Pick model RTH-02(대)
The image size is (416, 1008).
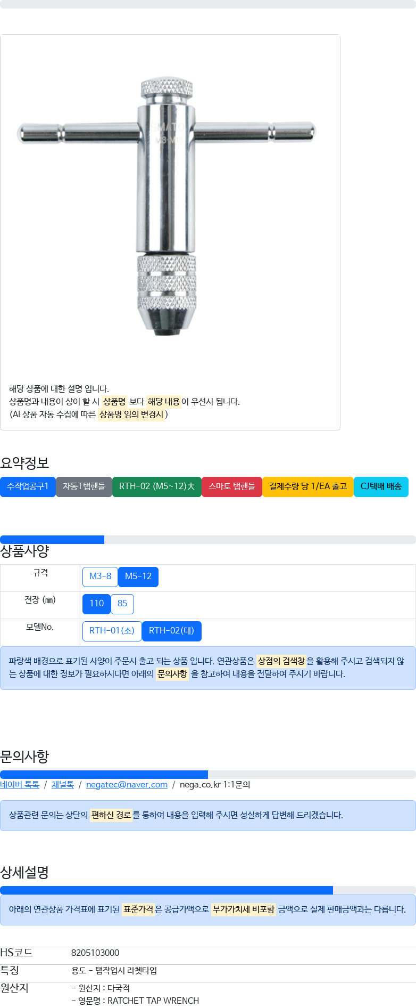(172, 631)
